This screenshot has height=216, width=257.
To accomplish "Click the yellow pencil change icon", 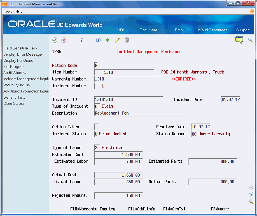I will click(117, 40).
